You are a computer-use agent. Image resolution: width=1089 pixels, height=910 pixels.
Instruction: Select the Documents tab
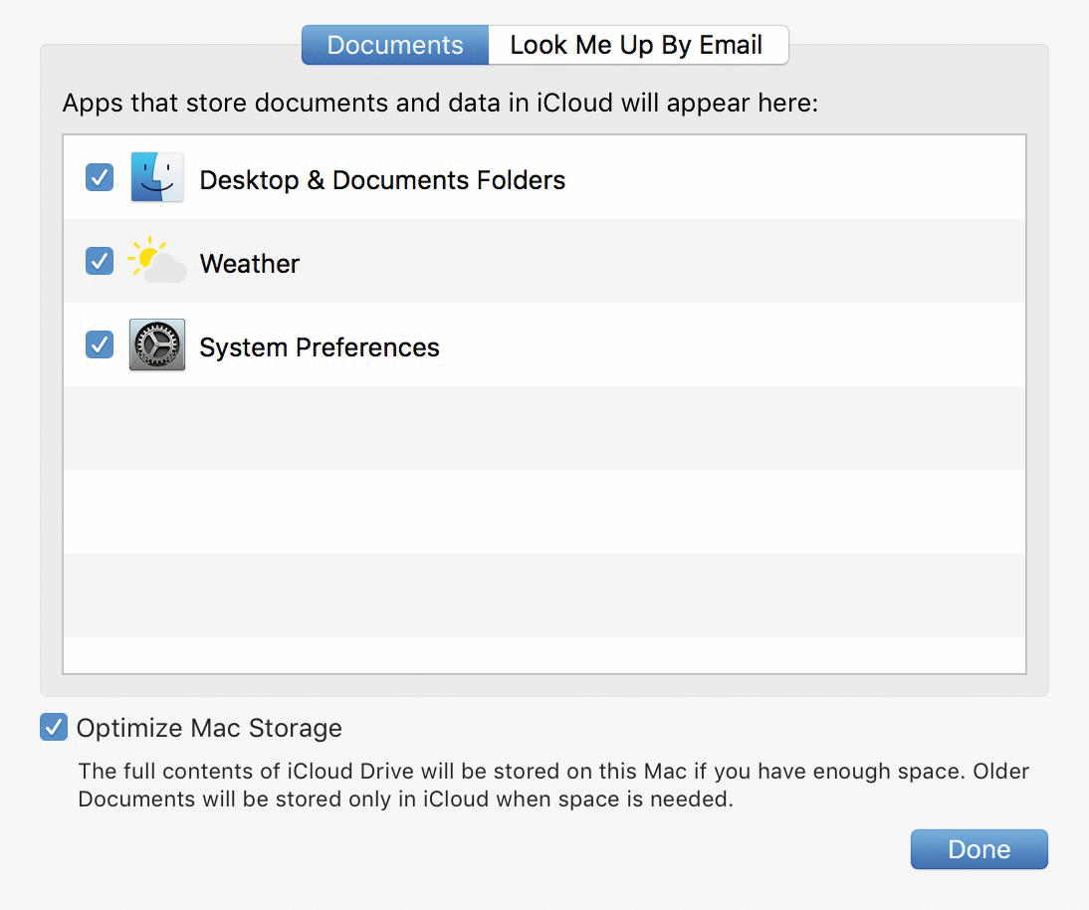coord(395,45)
